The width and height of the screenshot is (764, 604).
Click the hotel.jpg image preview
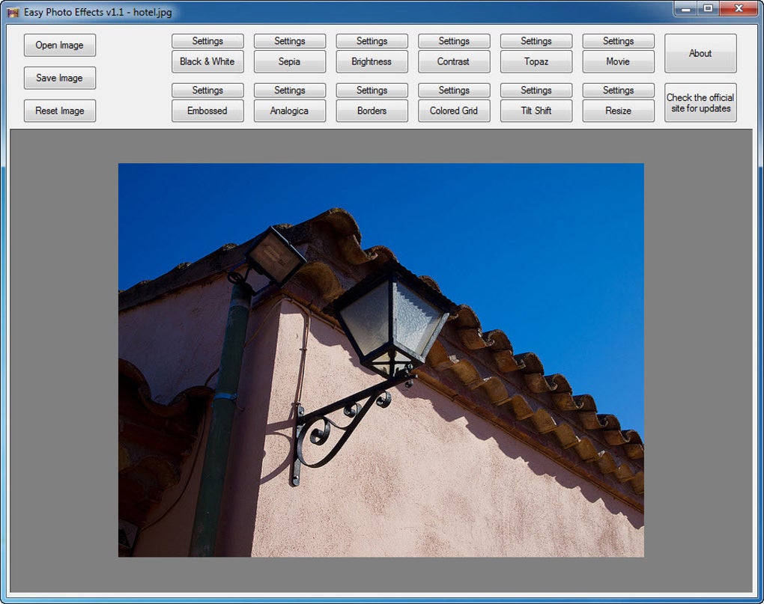[x=381, y=360]
